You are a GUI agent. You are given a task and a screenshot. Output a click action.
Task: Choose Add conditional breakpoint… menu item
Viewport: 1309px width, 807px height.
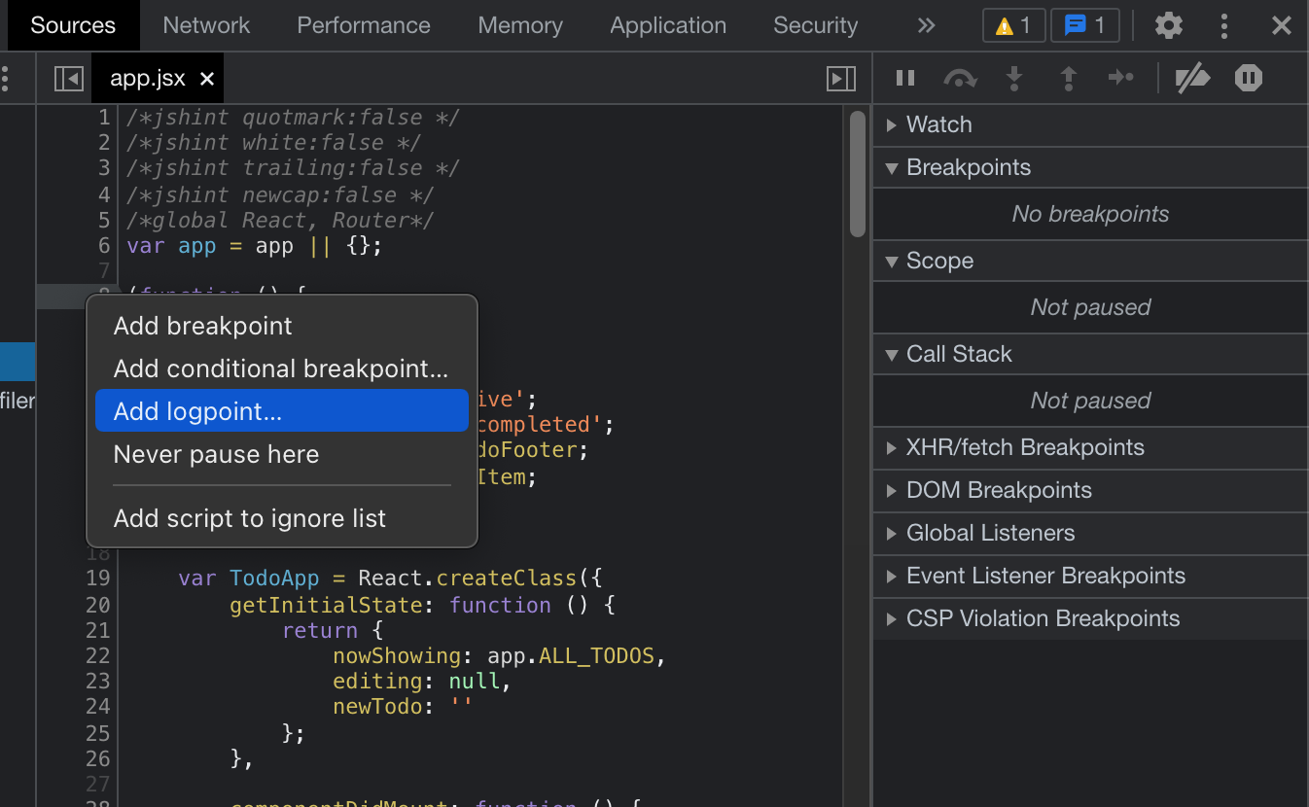point(282,368)
